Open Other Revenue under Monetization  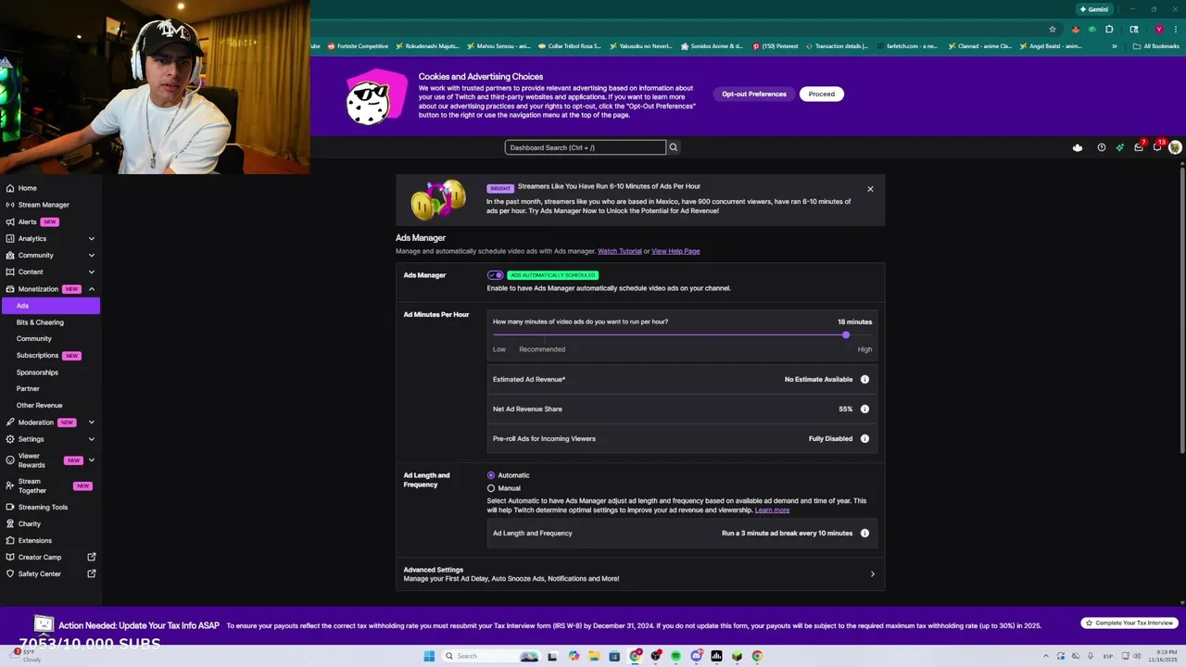[x=39, y=406]
